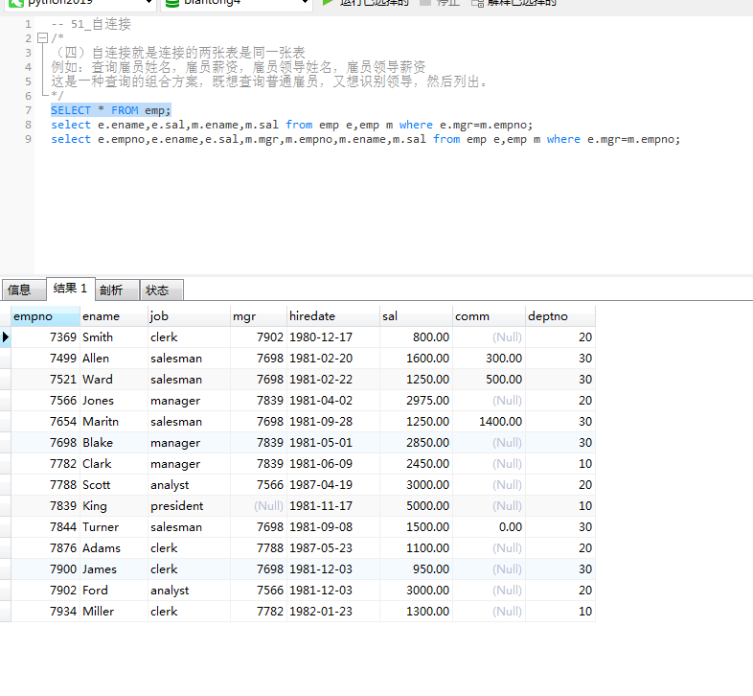
Task: Open the 剖析 tab
Action: click(117, 290)
